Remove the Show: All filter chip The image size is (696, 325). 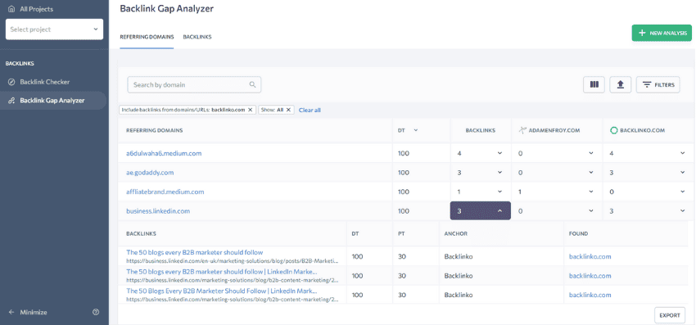click(x=288, y=110)
